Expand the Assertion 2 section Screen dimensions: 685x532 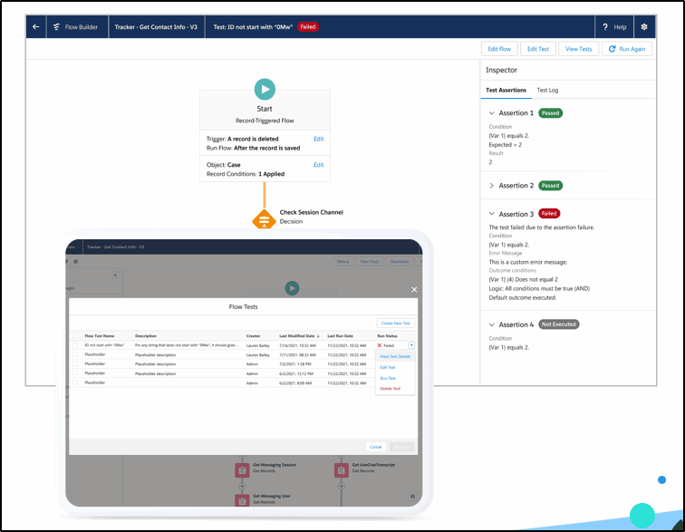pyautogui.click(x=491, y=186)
